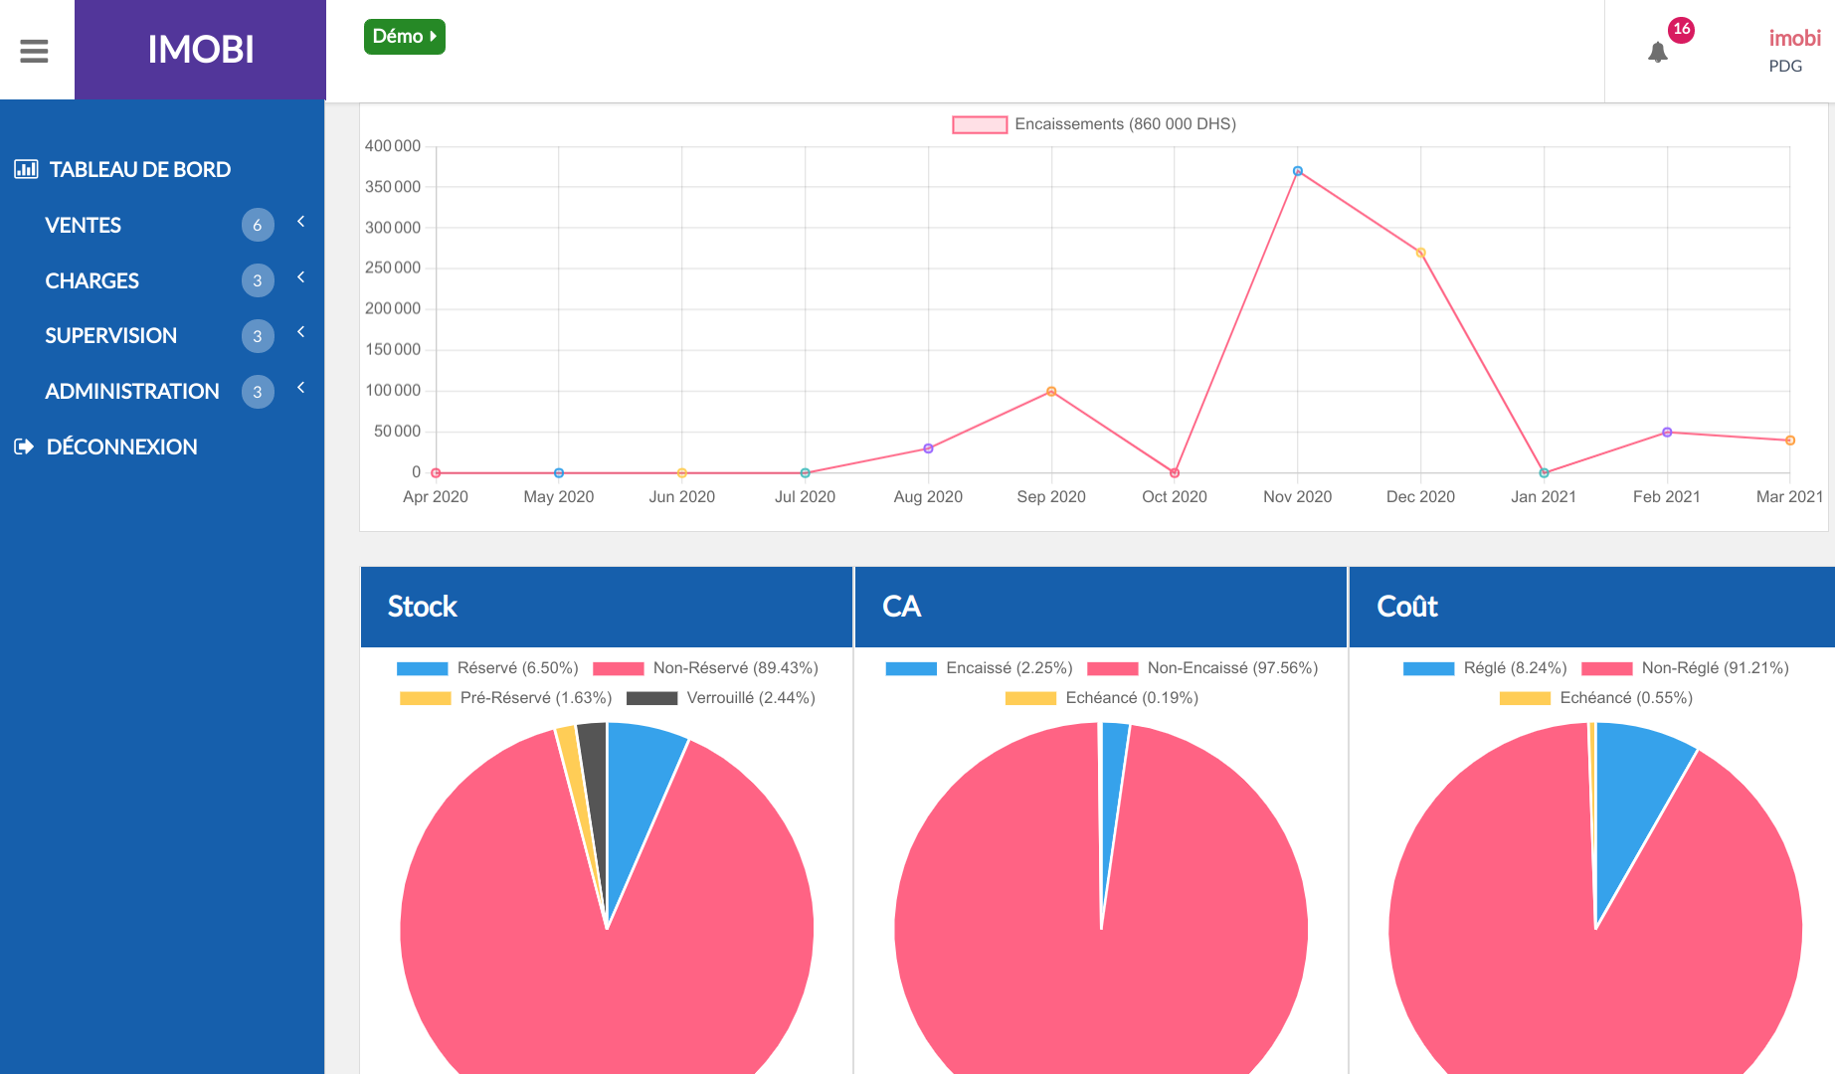Click the Oct 2020 axis label

click(1175, 497)
